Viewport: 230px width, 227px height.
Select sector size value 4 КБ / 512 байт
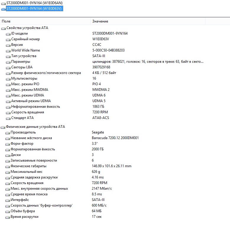(104, 73)
